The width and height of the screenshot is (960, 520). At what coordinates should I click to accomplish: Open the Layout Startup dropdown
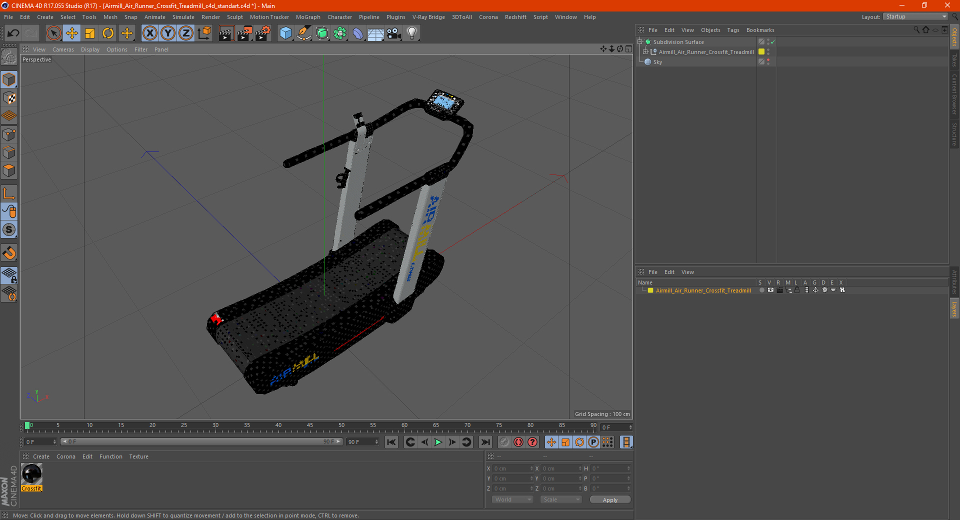tap(915, 16)
